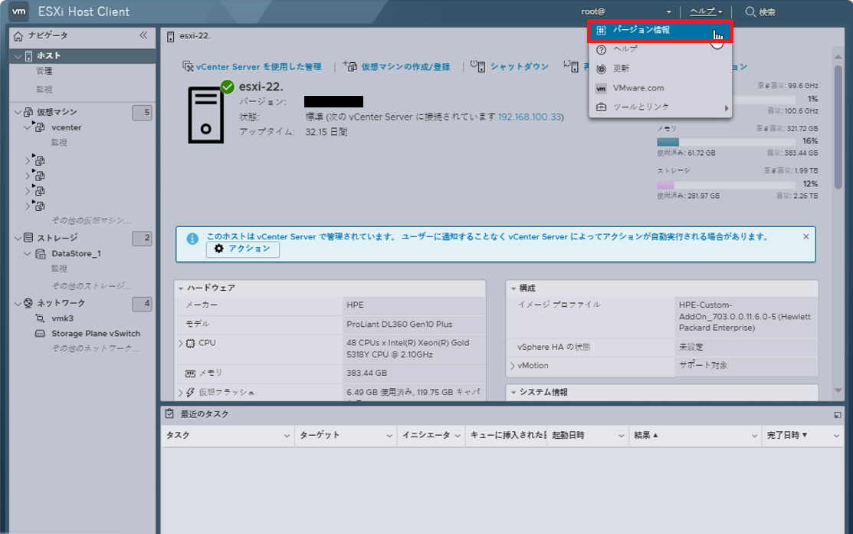The image size is (853, 534).
Task: Collapse the ホスト tree node
Action: (18, 56)
